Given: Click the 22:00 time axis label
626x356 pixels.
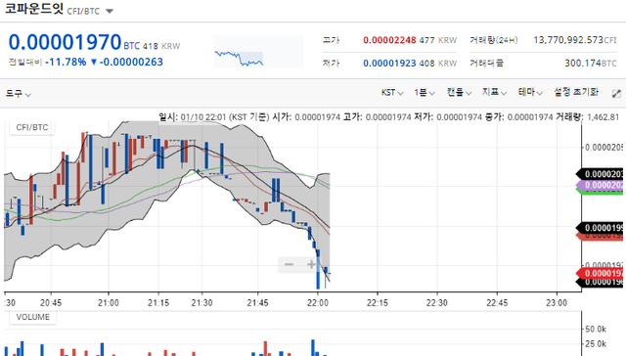Looking at the screenshot, I should [318, 303].
